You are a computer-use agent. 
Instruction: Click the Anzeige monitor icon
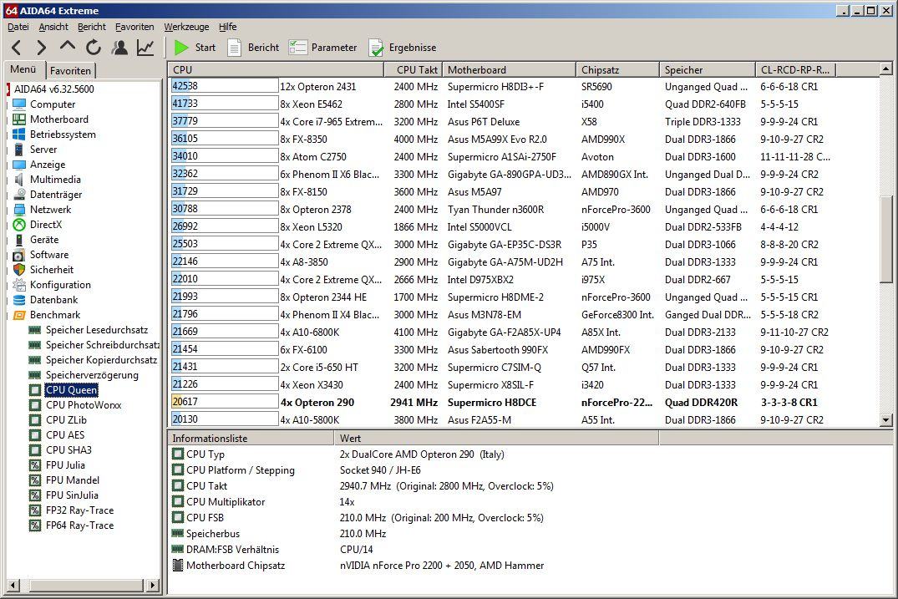point(19,165)
